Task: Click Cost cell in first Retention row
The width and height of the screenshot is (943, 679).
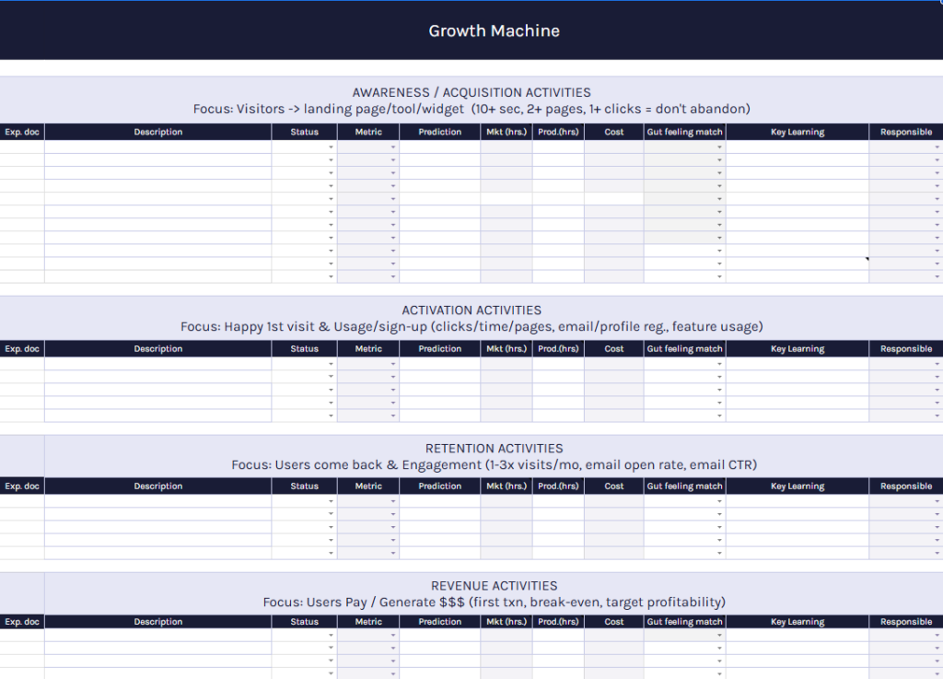Action: point(613,501)
